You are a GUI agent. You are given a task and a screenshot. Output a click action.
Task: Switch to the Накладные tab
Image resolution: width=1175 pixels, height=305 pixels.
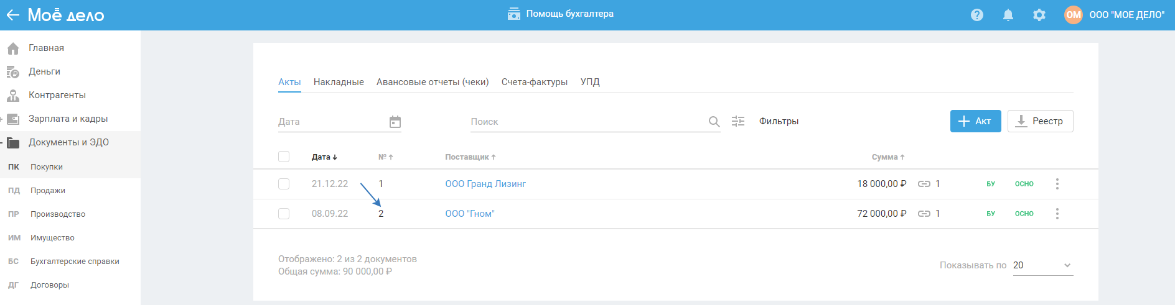(x=339, y=82)
